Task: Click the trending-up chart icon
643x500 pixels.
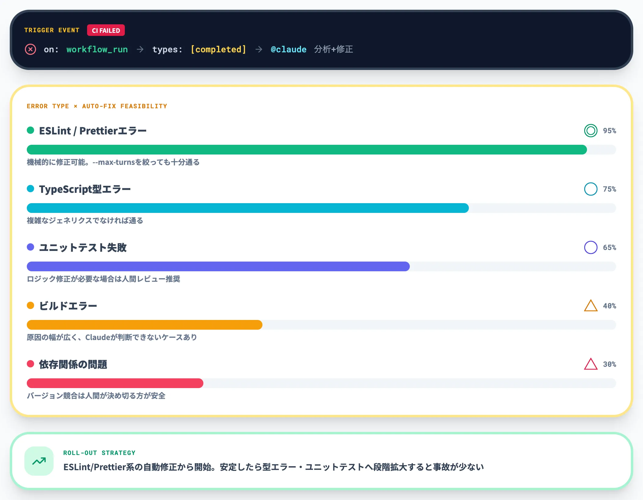Action: (x=39, y=461)
